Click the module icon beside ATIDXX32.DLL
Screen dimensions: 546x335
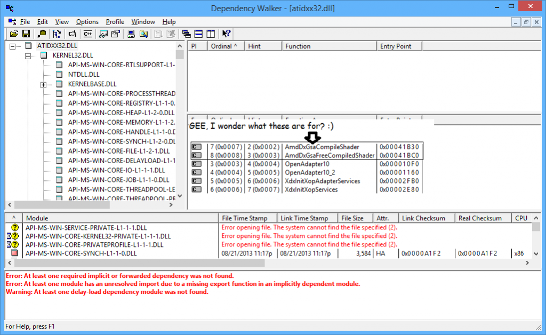(28, 46)
